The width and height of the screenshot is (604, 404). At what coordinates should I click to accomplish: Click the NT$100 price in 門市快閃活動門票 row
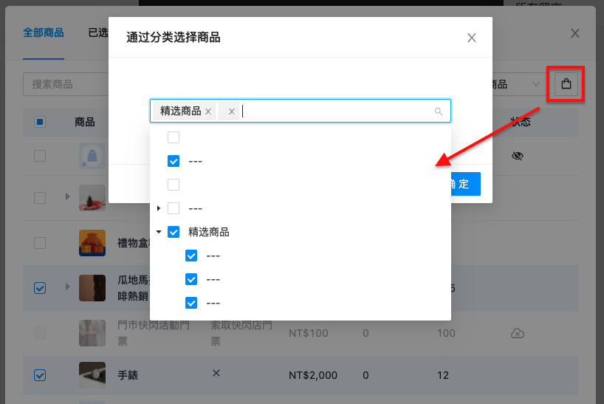[x=309, y=333]
